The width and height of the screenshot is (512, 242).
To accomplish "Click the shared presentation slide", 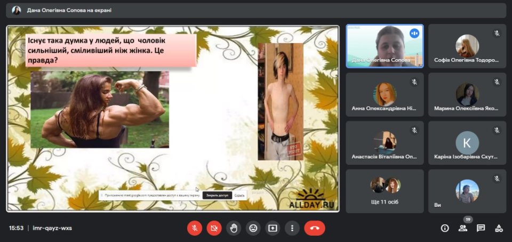I will point(173,119).
